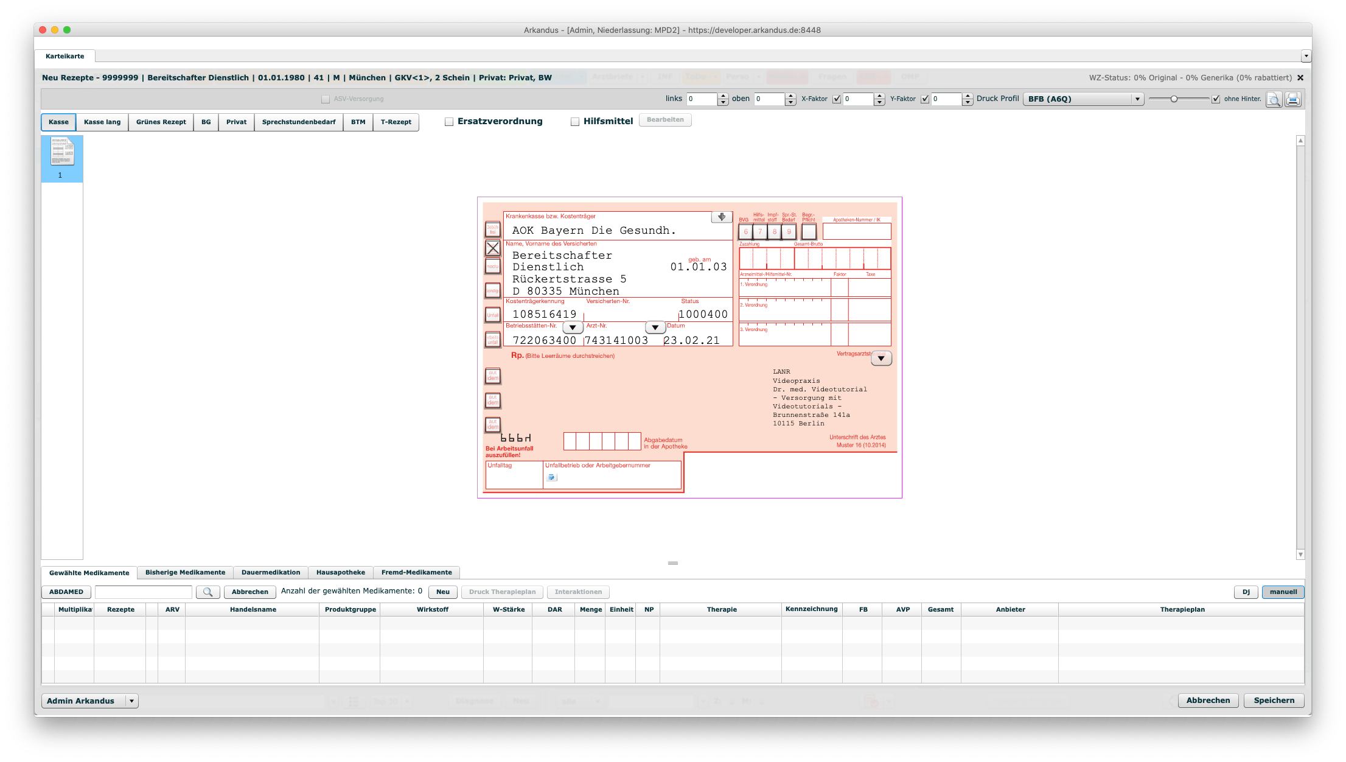
Task: Adjust the print transparency slider
Action: [x=1174, y=99]
